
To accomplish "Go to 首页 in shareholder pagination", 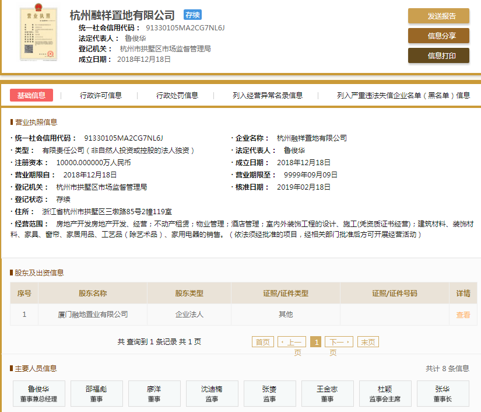I will [262, 342].
